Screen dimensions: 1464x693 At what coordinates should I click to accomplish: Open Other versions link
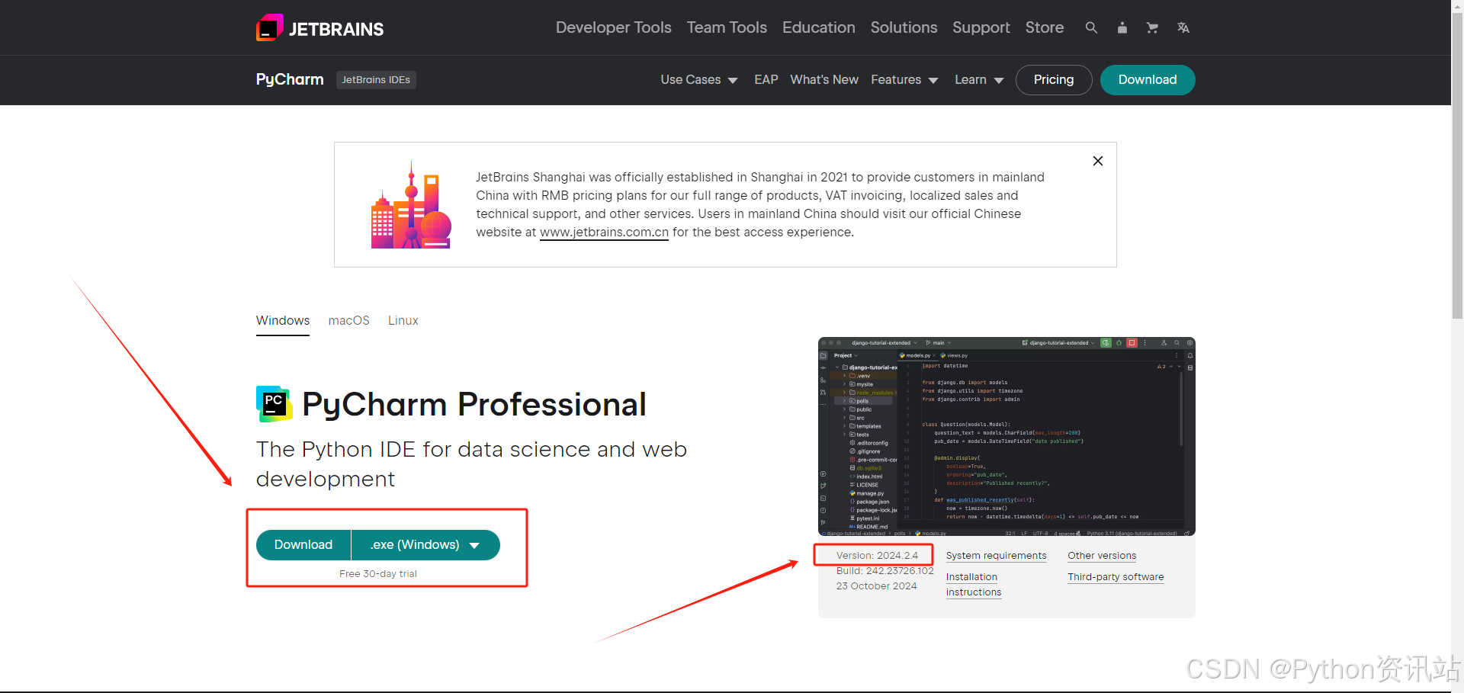1102,556
